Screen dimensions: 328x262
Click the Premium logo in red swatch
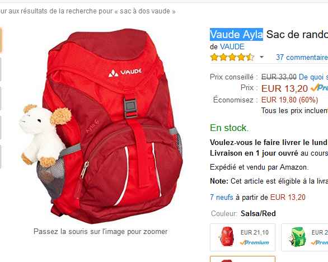pos(255,242)
